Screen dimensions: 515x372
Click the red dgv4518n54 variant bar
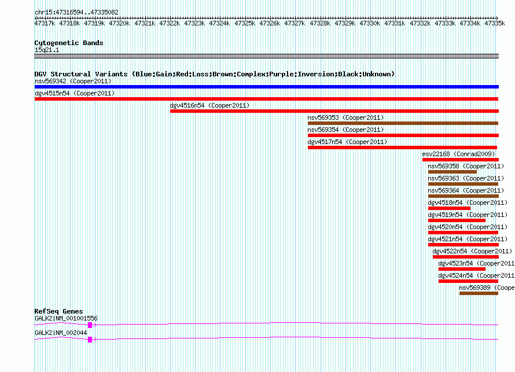(x=449, y=208)
